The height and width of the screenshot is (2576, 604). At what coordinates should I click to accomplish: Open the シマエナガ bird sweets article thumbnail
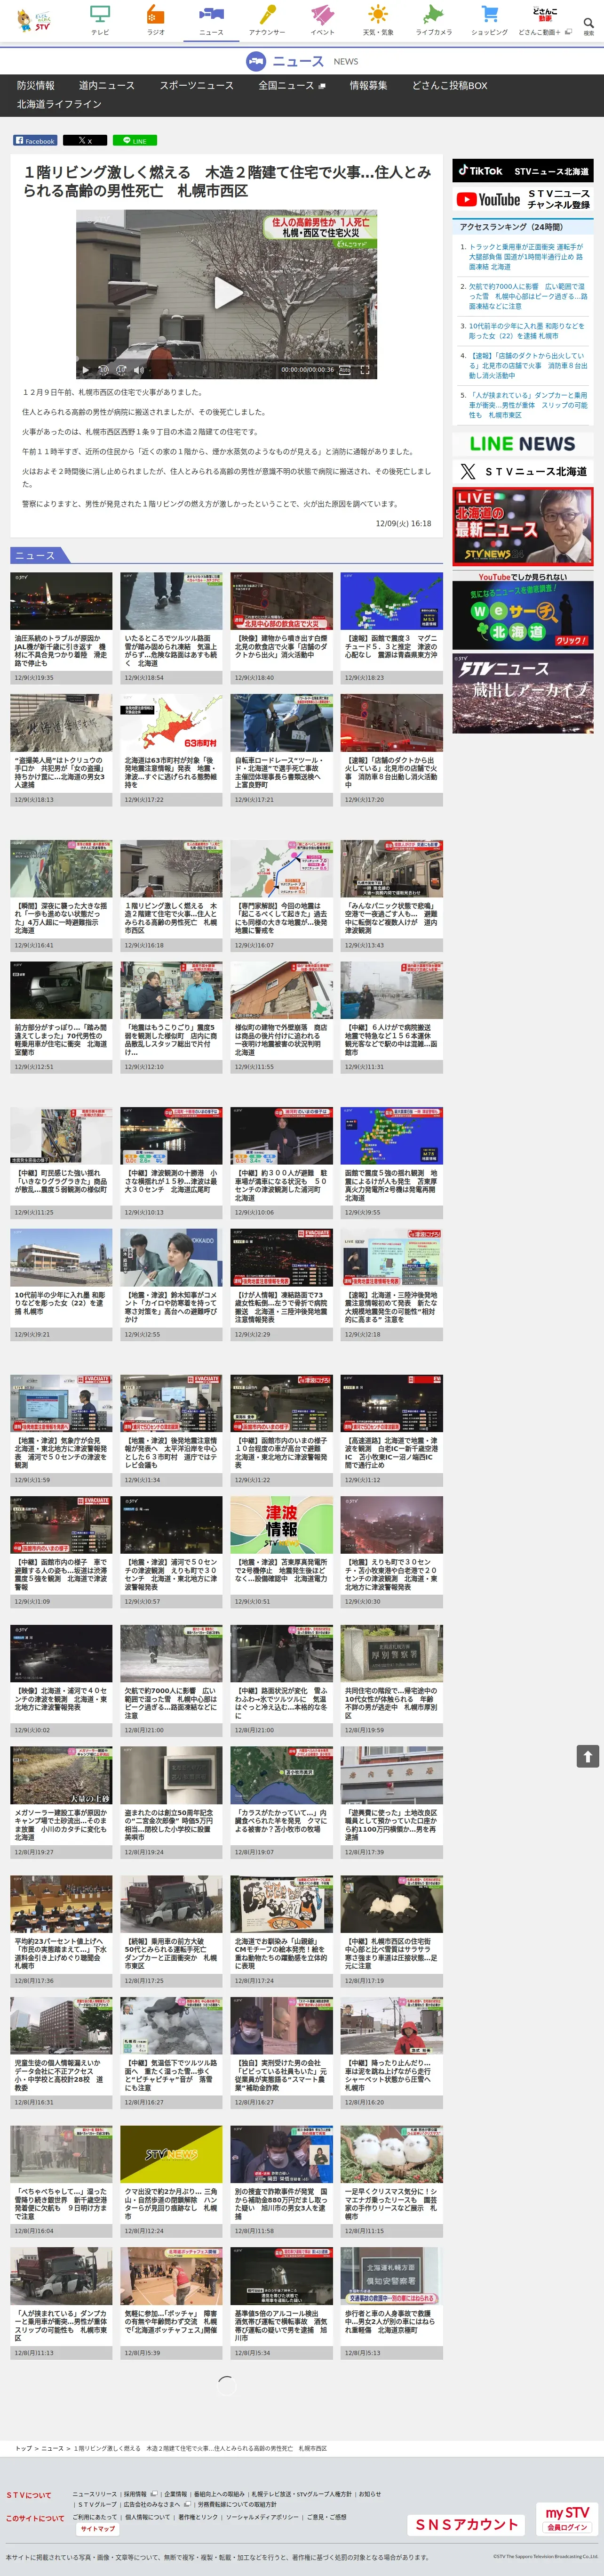tap(391, 2154)
